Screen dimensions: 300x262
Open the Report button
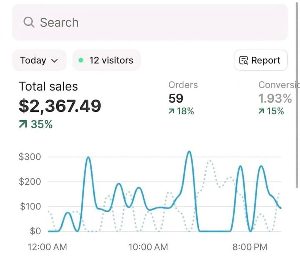[x=260, y=60]
